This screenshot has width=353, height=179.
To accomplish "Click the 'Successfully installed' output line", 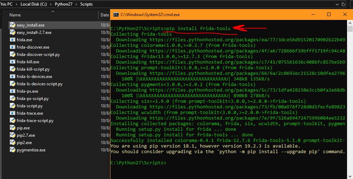I will point(228,140).
